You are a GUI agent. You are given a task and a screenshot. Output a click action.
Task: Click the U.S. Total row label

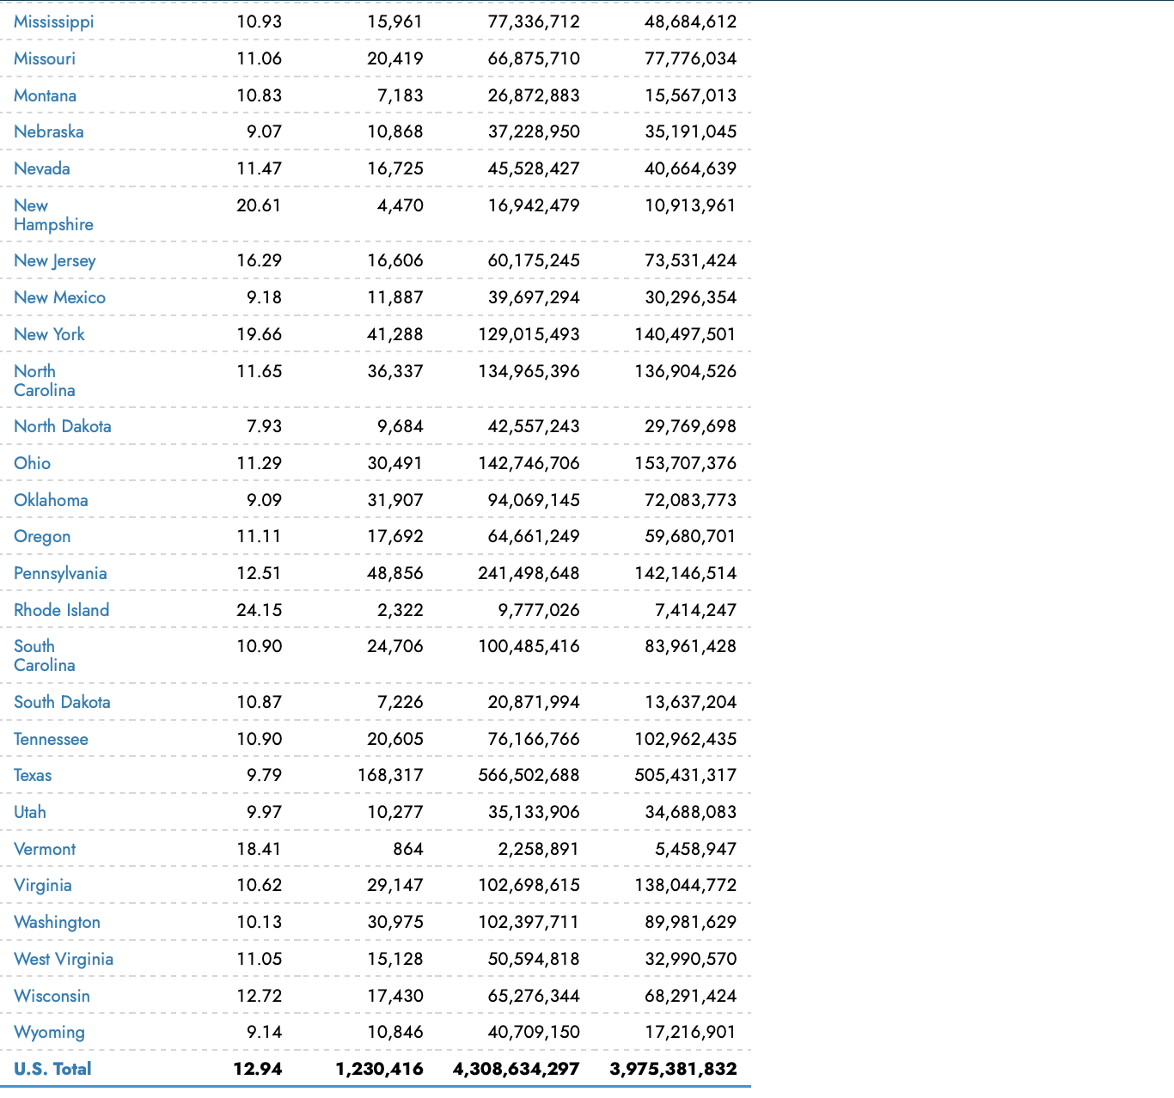52,1069
